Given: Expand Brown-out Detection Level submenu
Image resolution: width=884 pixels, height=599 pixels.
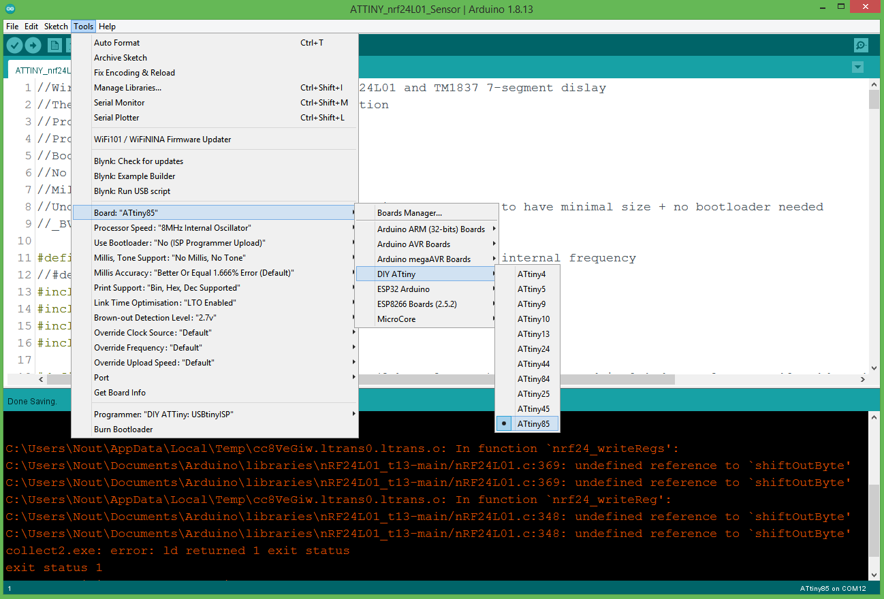Looking at the screenshot, I should coord(215,318).
